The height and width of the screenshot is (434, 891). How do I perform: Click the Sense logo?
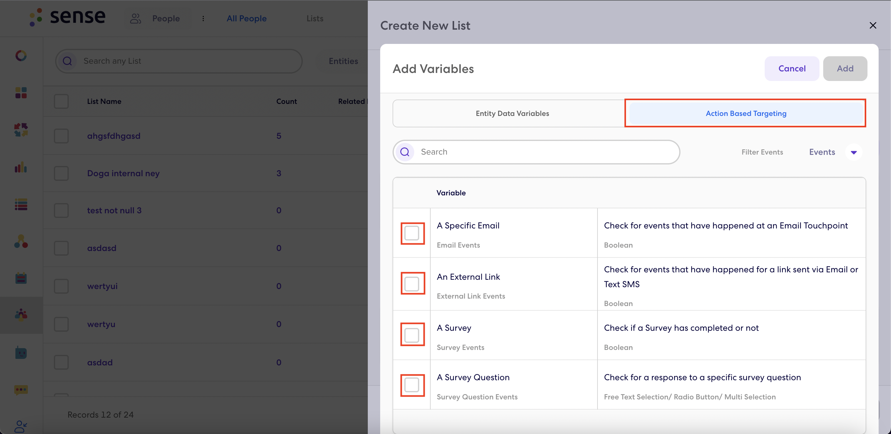67,17
